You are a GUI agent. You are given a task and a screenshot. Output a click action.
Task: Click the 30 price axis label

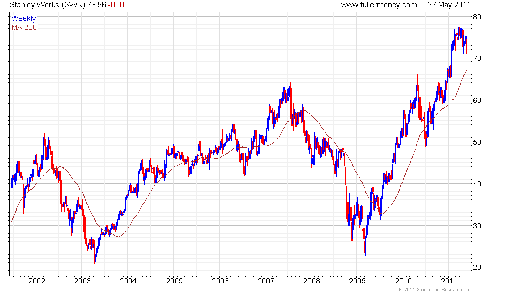click(x=477, y=226)
